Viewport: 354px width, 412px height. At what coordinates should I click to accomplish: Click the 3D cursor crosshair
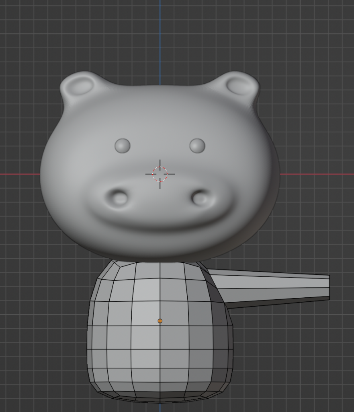point(160,174)
